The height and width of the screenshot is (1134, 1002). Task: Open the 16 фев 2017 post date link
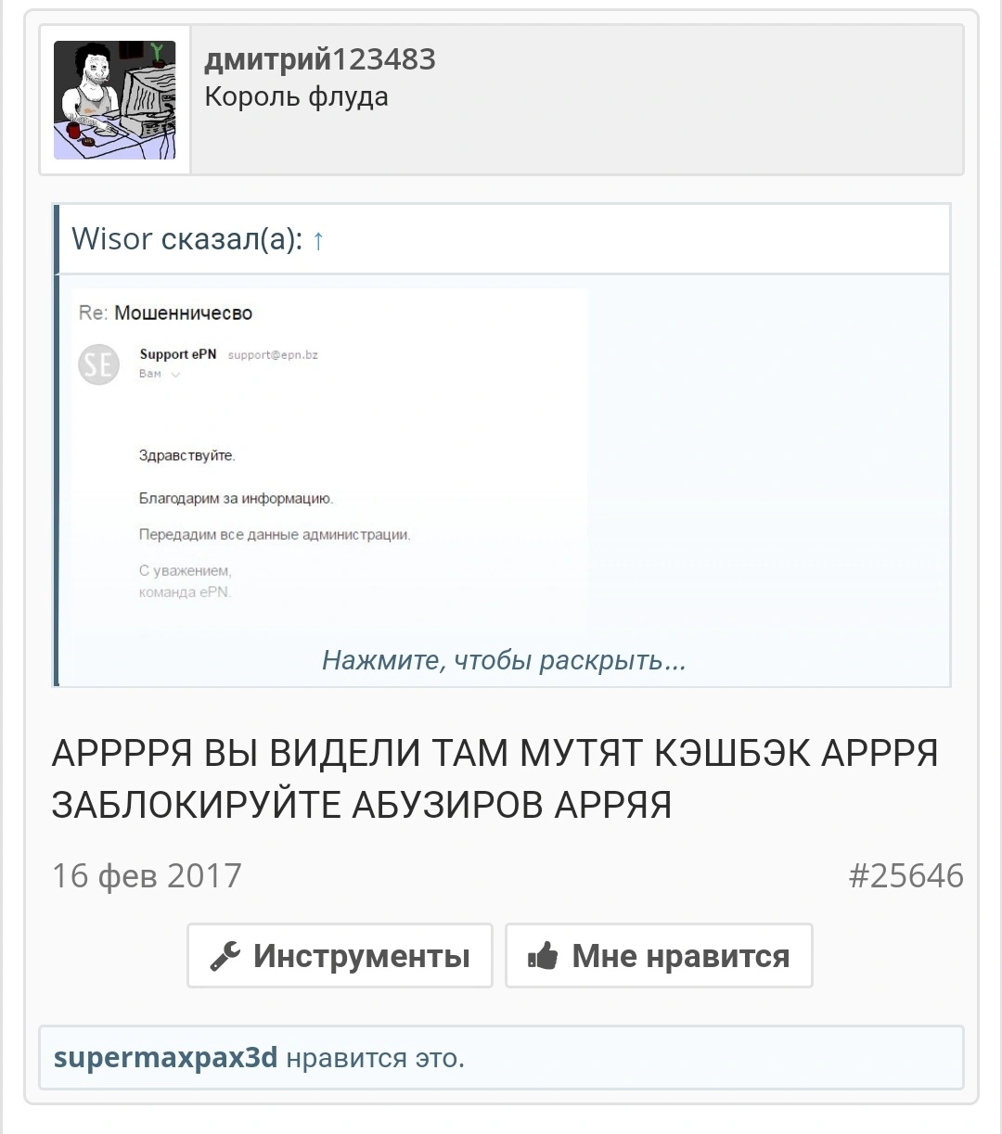[x=147, y=875]
